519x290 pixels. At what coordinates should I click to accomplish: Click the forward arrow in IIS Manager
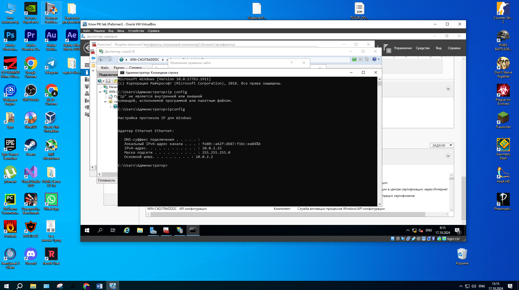point(109,60)
